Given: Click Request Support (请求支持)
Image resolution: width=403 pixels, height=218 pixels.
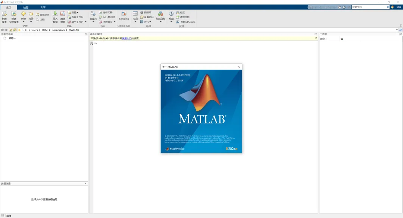Looking at the screenshot, I should 183,17.
